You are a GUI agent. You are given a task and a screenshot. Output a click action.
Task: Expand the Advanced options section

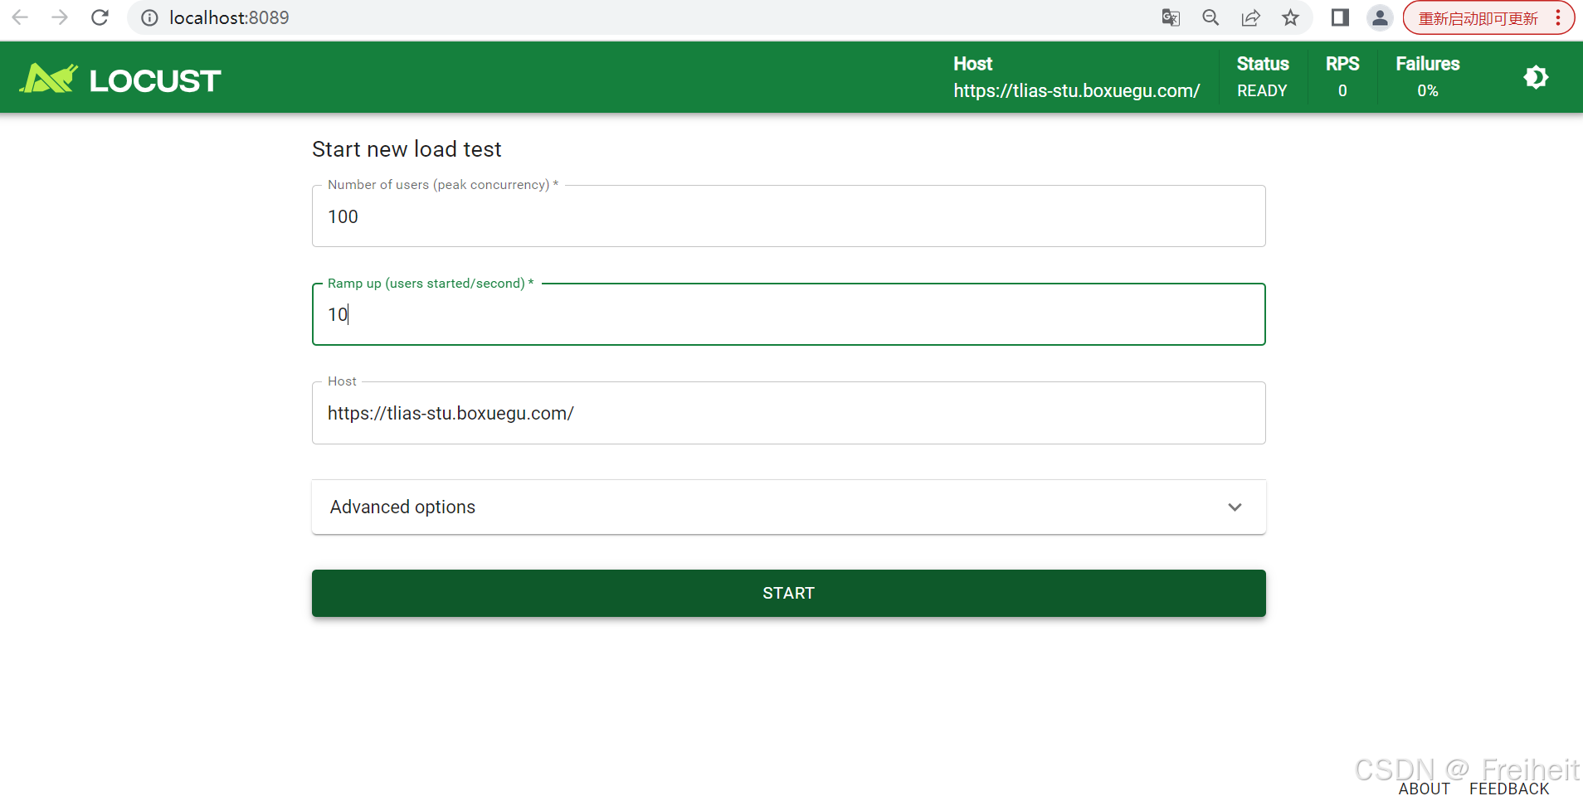pos(788,507)
